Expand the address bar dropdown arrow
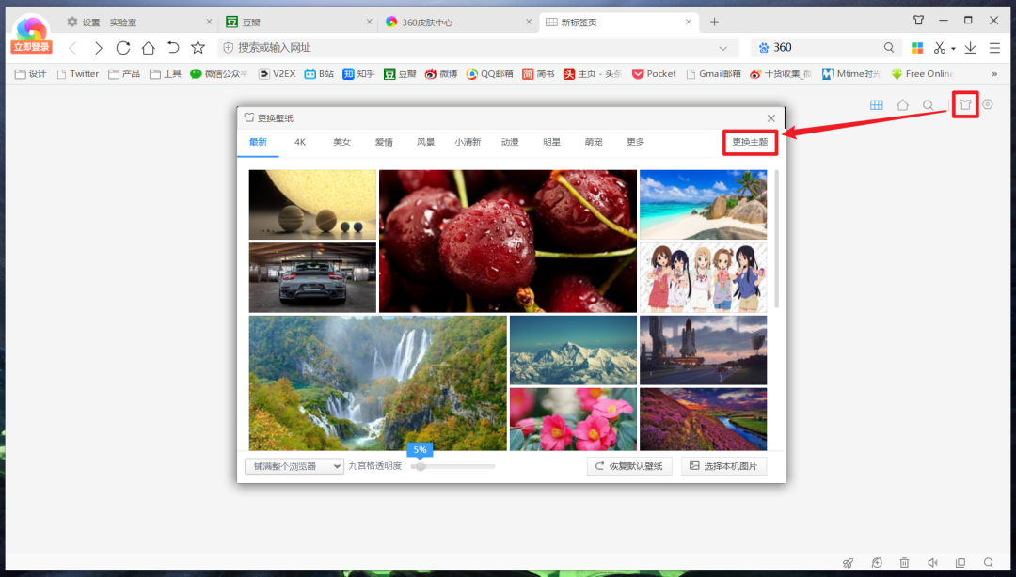Image resolution: width=1016 pixels, height=577 pixels. click(x=723, y=48)
